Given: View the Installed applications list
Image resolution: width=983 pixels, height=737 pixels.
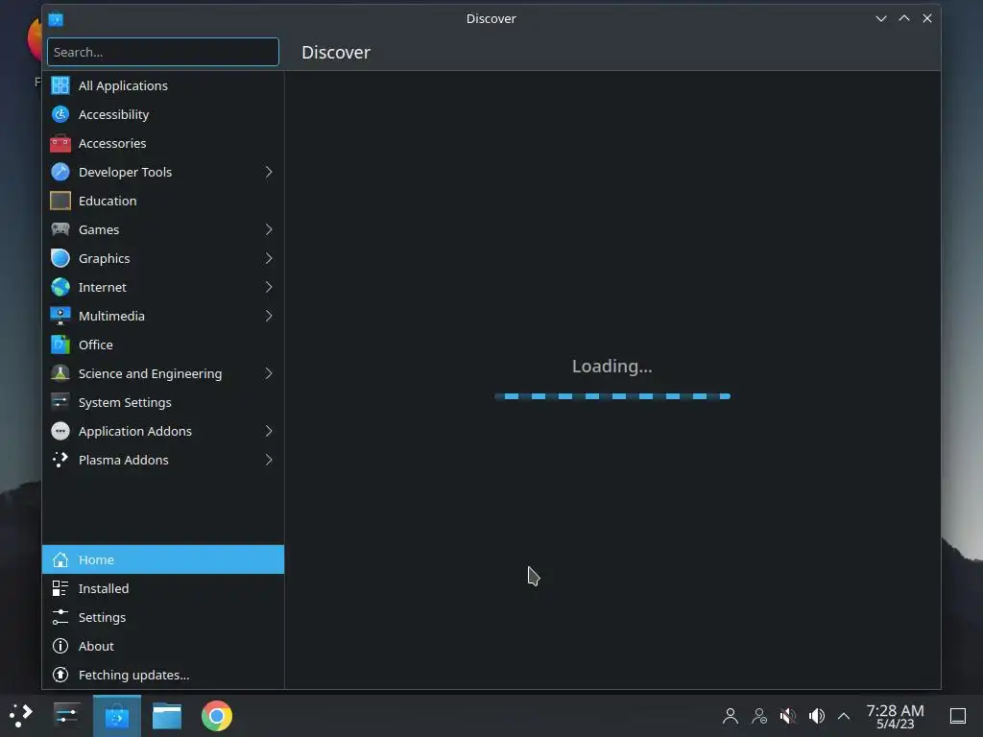Looking at the screenshot, I should [163, 588].
